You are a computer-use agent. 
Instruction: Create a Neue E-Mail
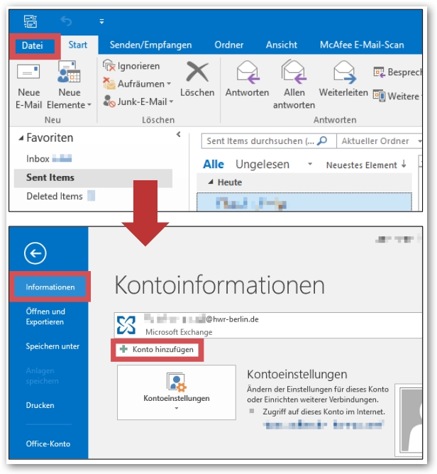tap(28, 84)
